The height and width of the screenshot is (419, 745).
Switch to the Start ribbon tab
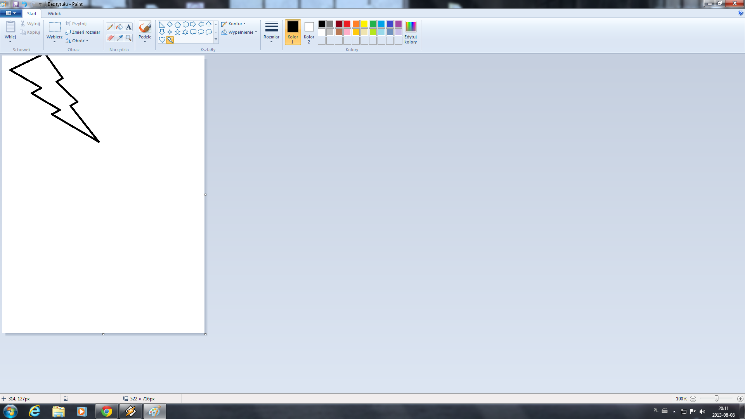(32, 14)
